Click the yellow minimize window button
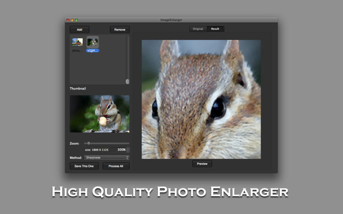 [x=72, y=20]
